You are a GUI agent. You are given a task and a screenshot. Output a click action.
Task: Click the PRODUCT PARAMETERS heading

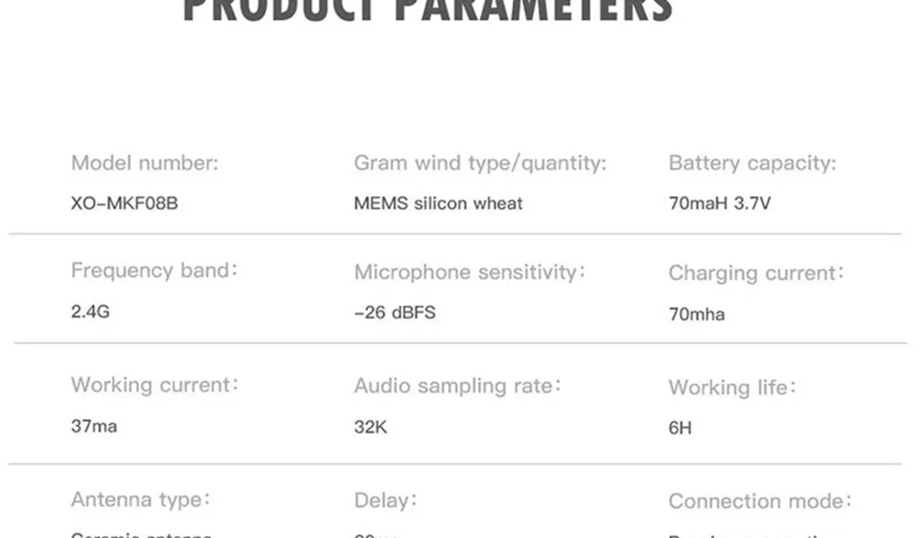point(427,11)
